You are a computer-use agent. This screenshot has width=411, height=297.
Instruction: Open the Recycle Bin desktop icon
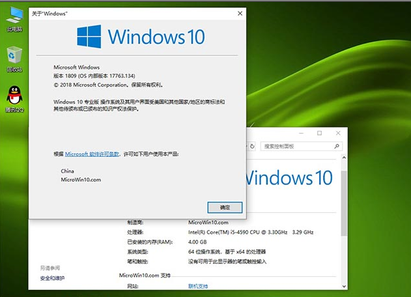15,59
